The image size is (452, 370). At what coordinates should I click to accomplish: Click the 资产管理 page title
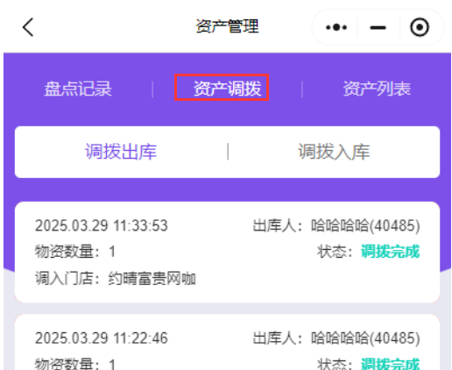click(x=227, y=26)
